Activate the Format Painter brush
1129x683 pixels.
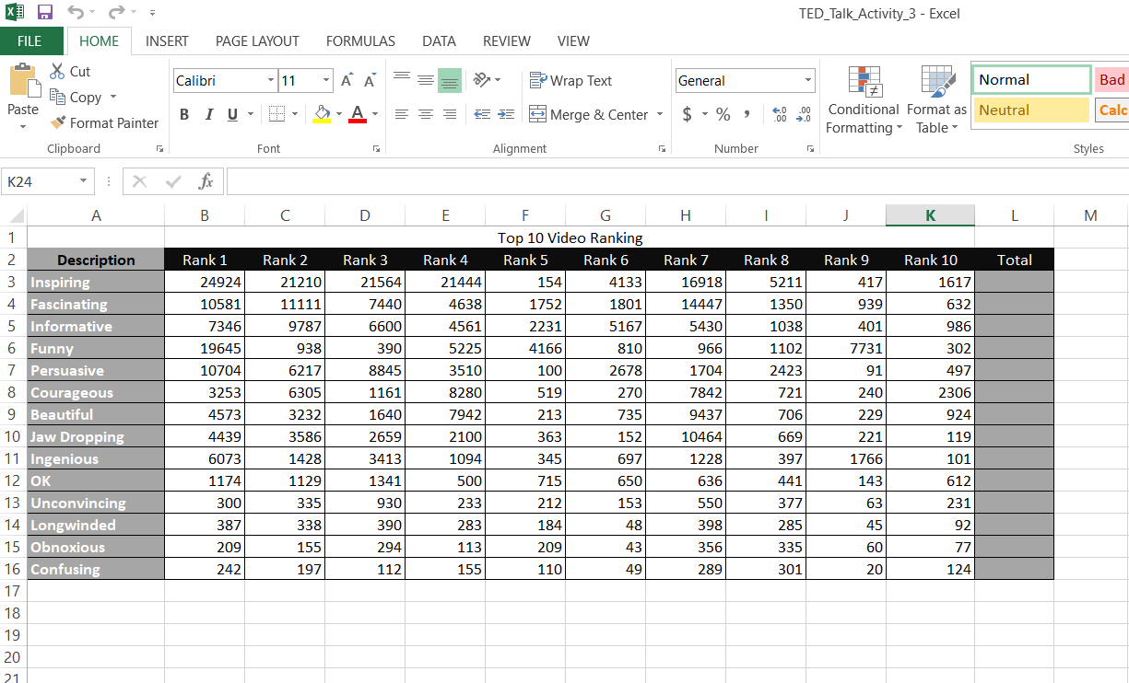click(58, 122)
